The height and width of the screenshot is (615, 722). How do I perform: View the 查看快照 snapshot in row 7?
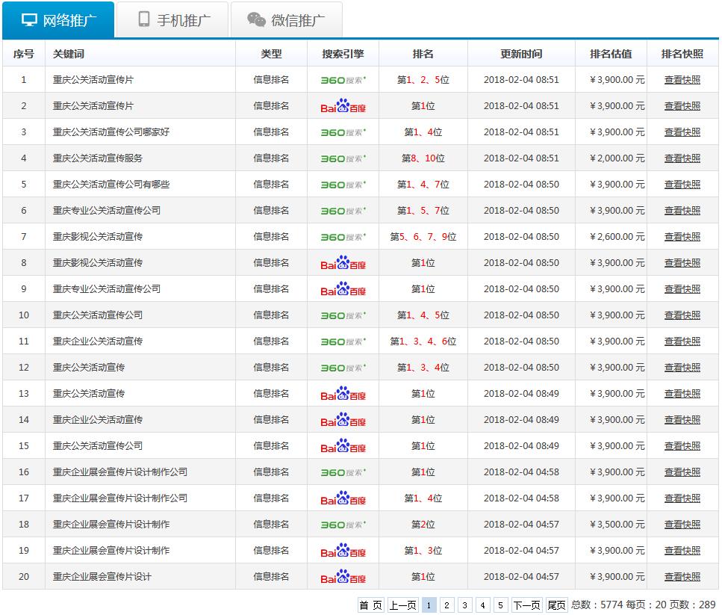click(682, 237)
